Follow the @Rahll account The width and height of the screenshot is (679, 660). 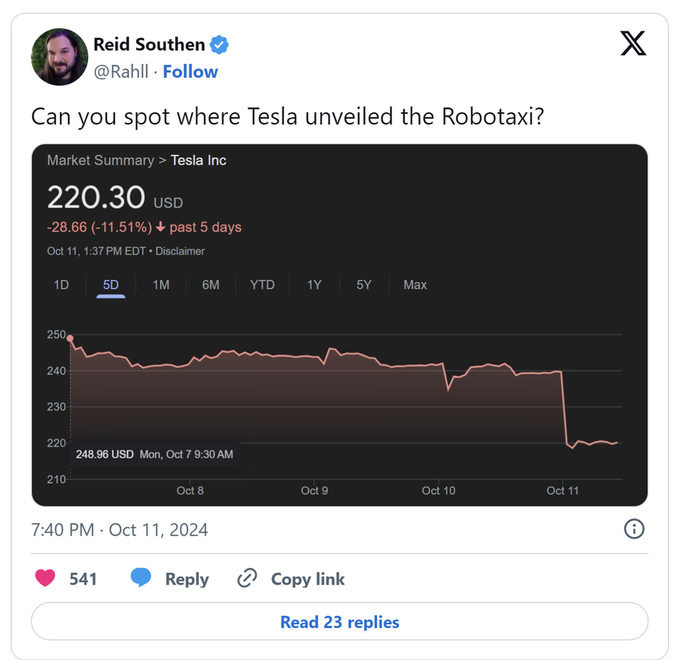click(x=190, y=72)
